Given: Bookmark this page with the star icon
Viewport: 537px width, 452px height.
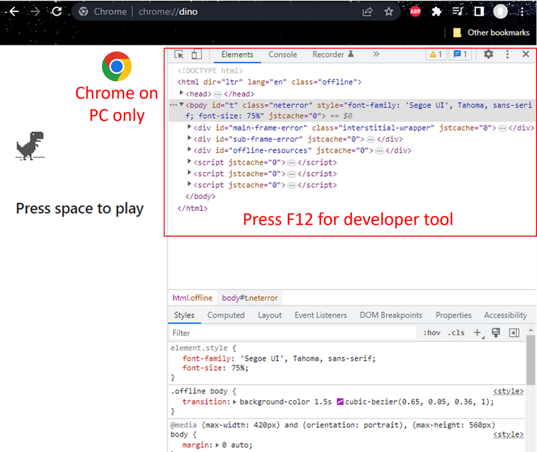Looking at the screenshot, I should click(x=389, y=11).
